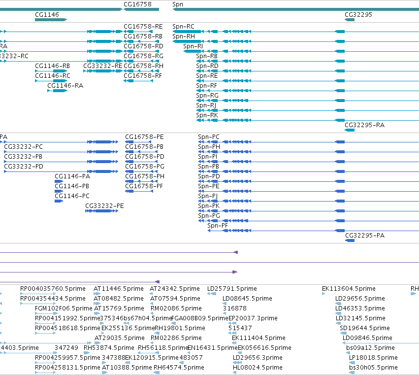Select the CG16758 gene bar
Screen dimensions: 419x375
click(141, 9)
